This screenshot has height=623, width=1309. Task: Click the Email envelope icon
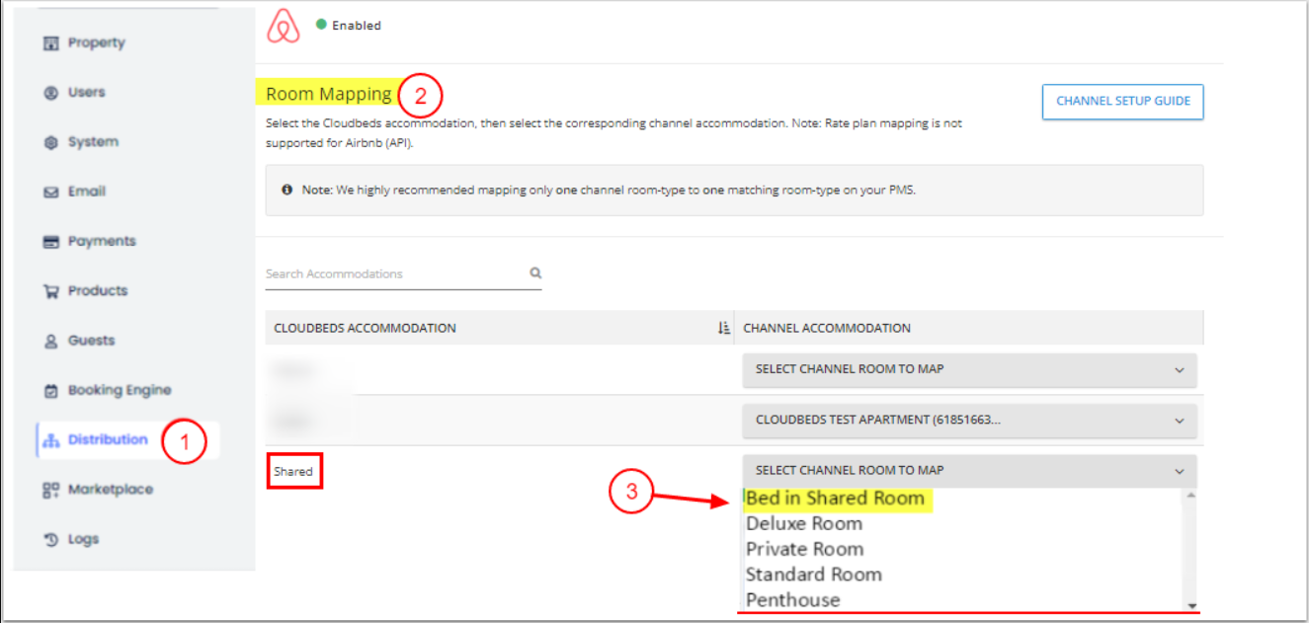pos(51,192)
